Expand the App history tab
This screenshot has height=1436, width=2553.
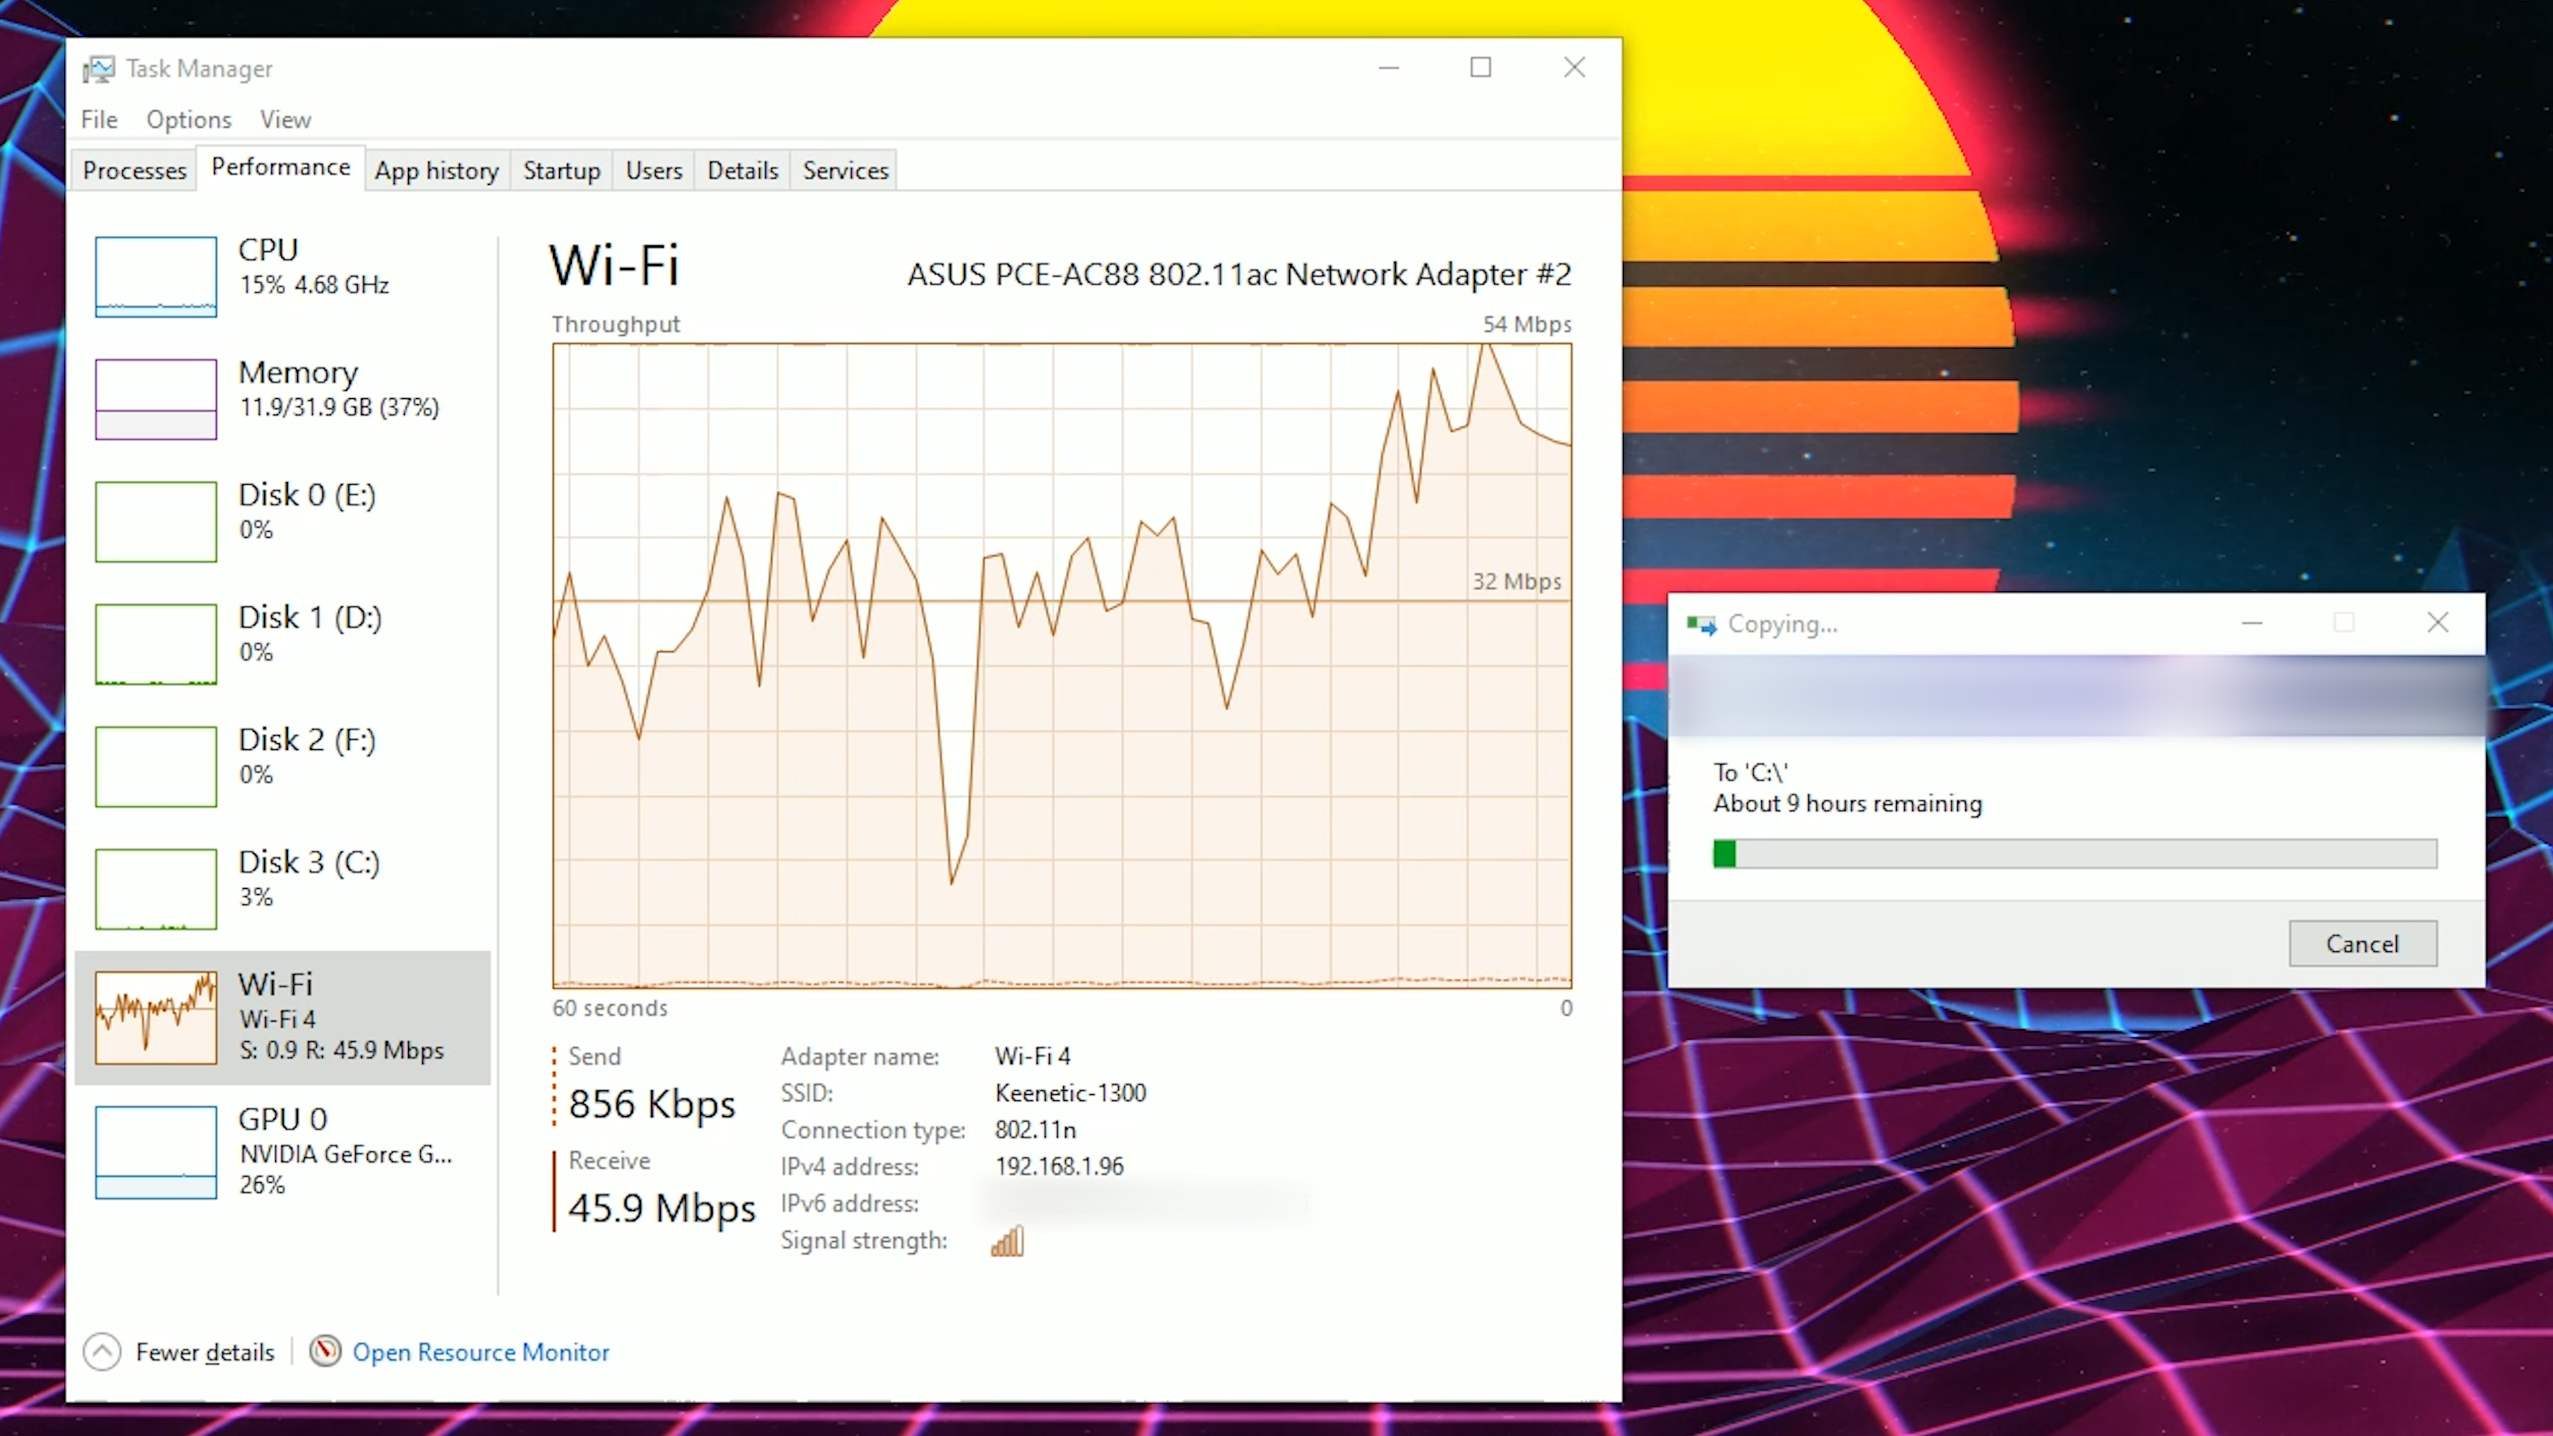click(x=435, y=170)
